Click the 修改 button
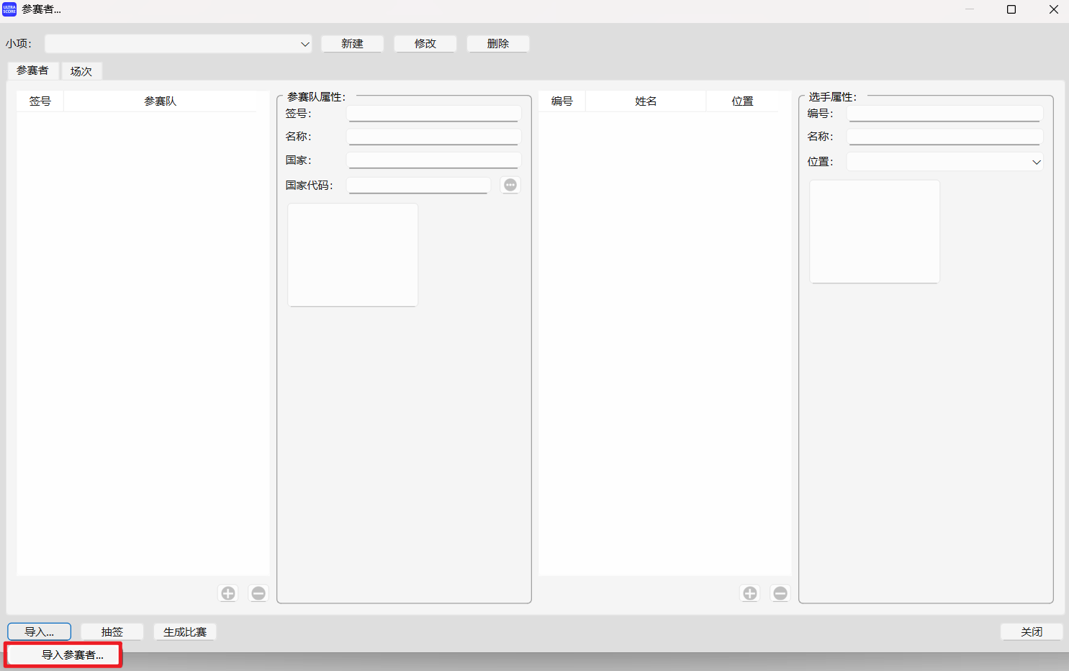The height and width of the screenshot is (671, 1069). point(425,43)
